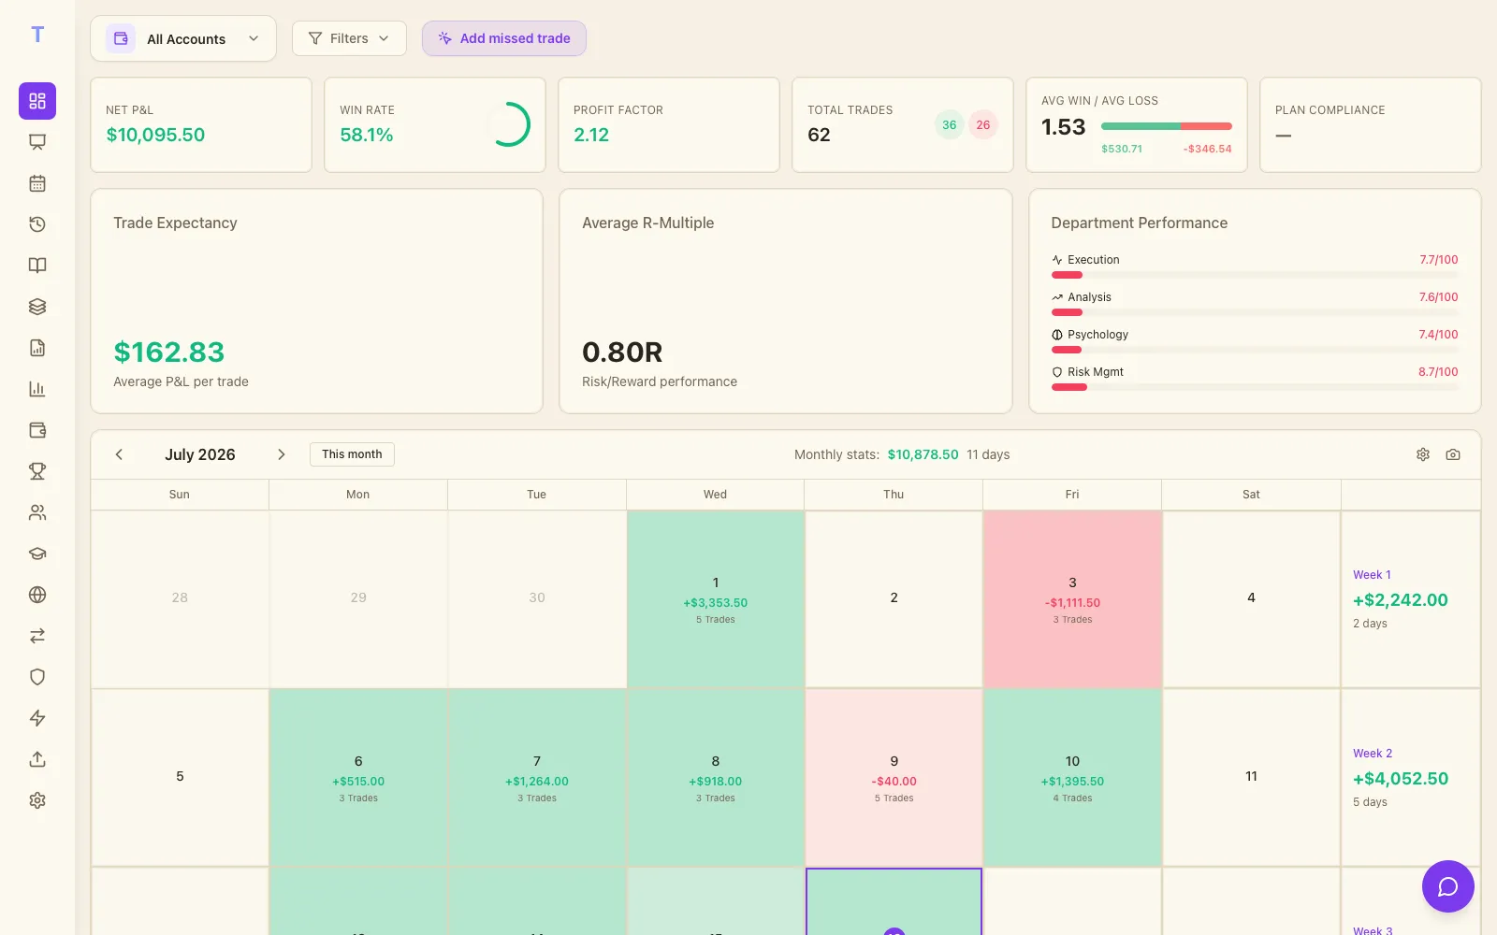1497x935 pixels.
Task: Select the July 2026 month label
Action: click(x=200, y=454)
